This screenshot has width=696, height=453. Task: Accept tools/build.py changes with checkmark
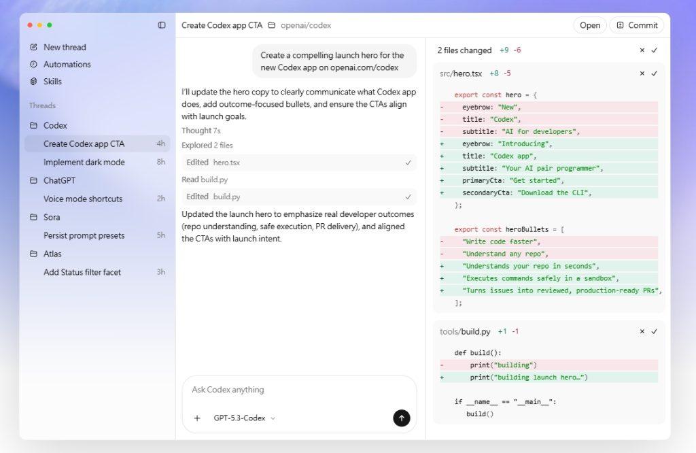655,332
